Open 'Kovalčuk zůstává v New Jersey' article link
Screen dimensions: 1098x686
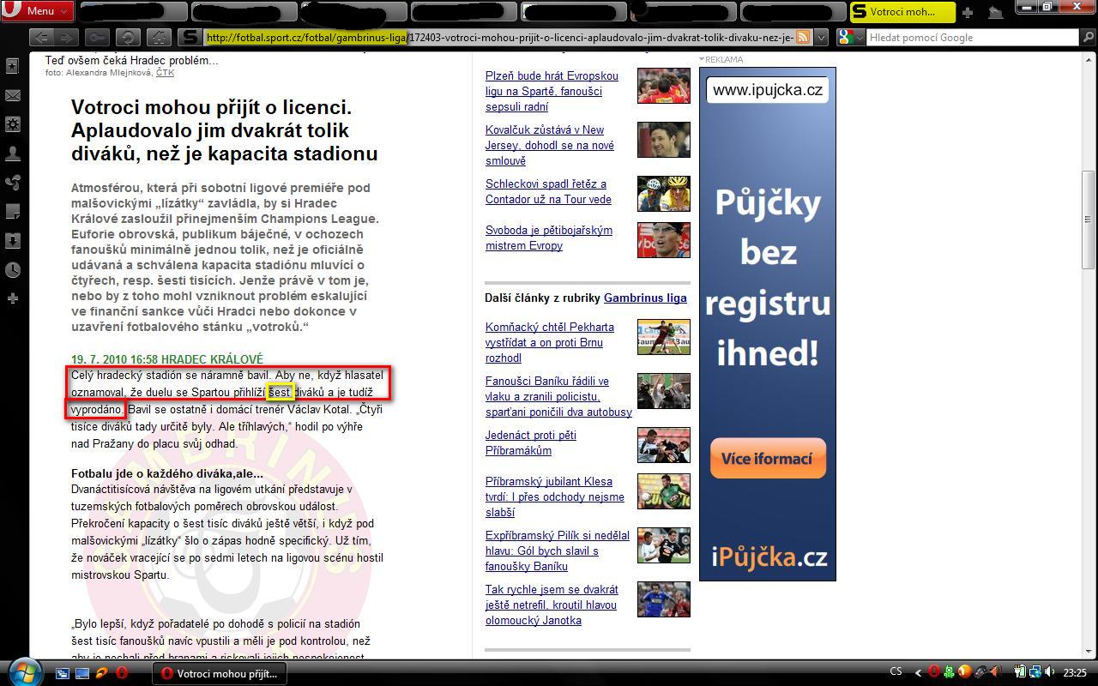pos(549,145)
